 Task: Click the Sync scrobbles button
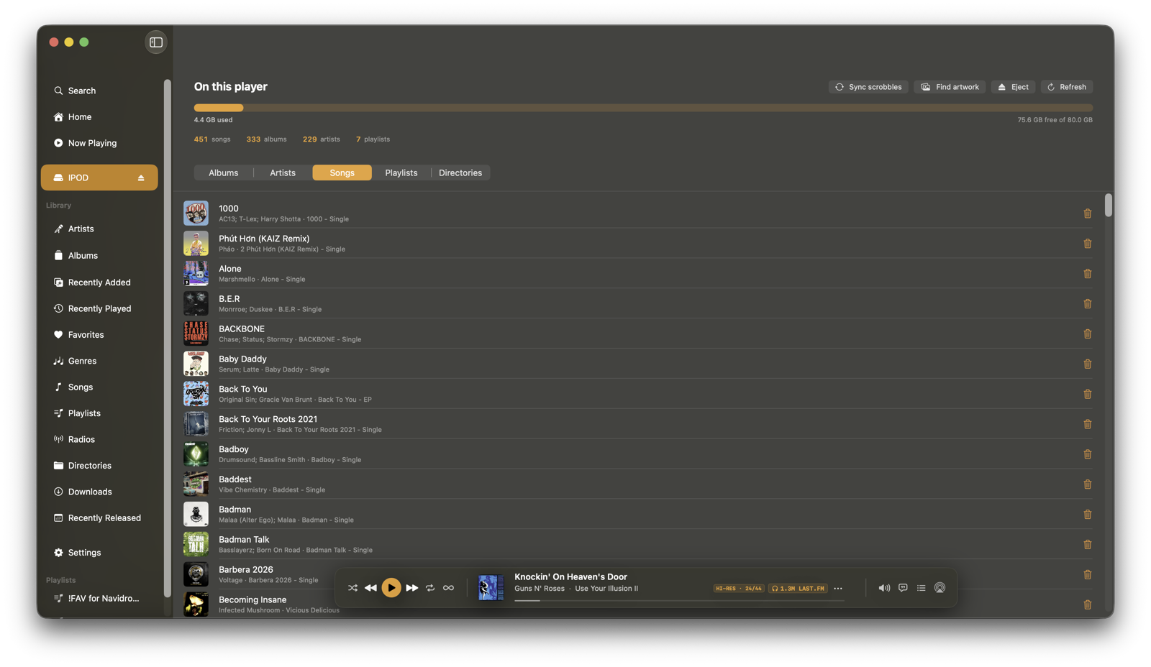pos(868,87)
